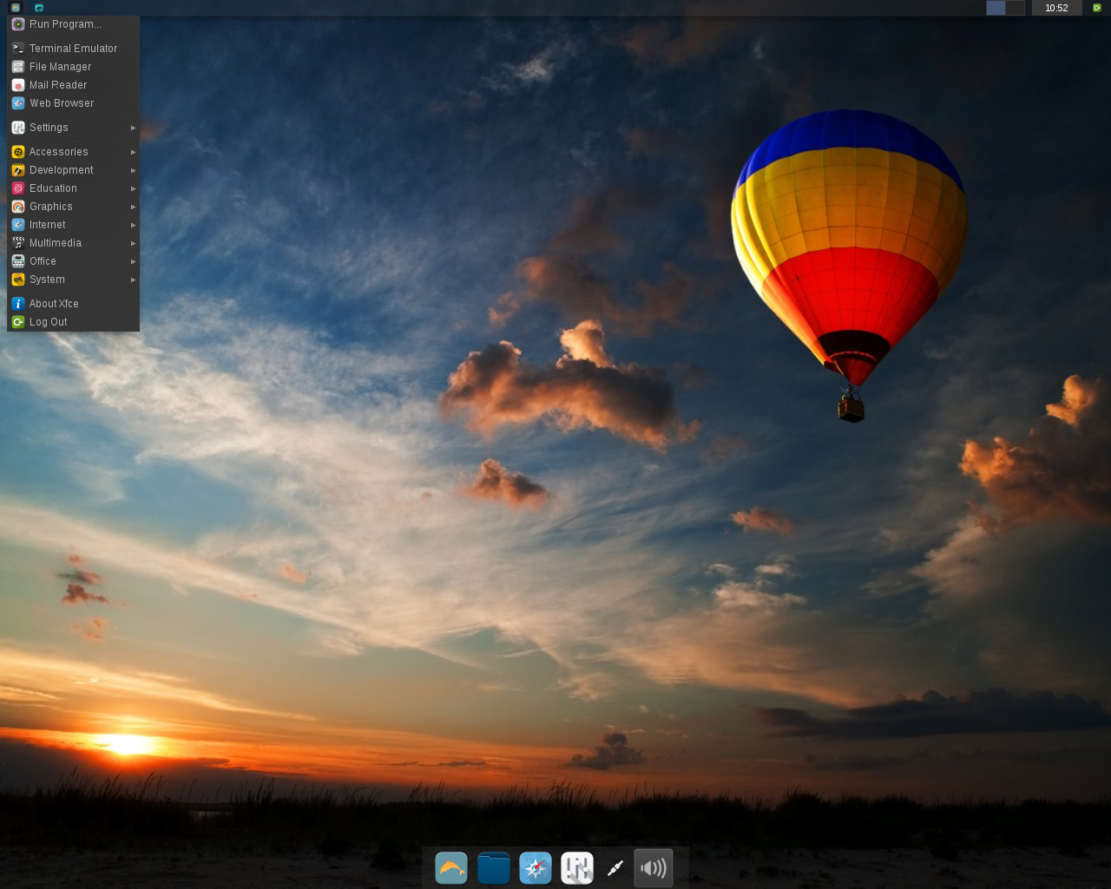This screenshot has height=889, width=1111.
Task: Open the mixer sliders settings icon in dock
Action: click(577, 868)
